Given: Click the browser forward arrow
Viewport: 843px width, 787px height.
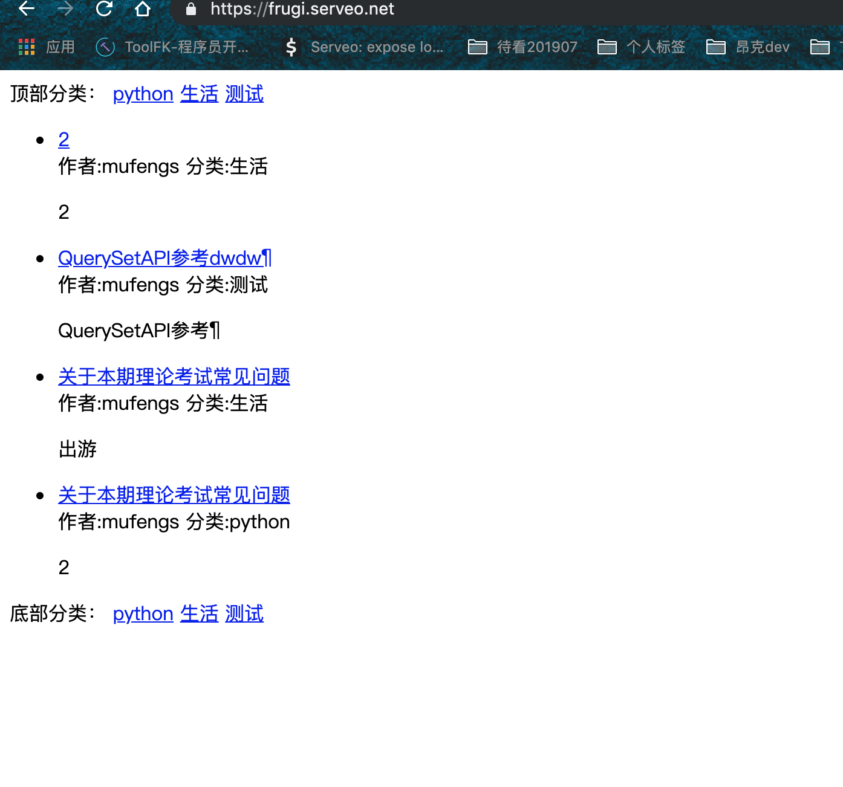Looking at the screenshot, I should (x=65, y=8).
